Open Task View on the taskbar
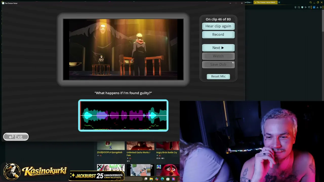 pyautogui.click(x=146, y=179)
